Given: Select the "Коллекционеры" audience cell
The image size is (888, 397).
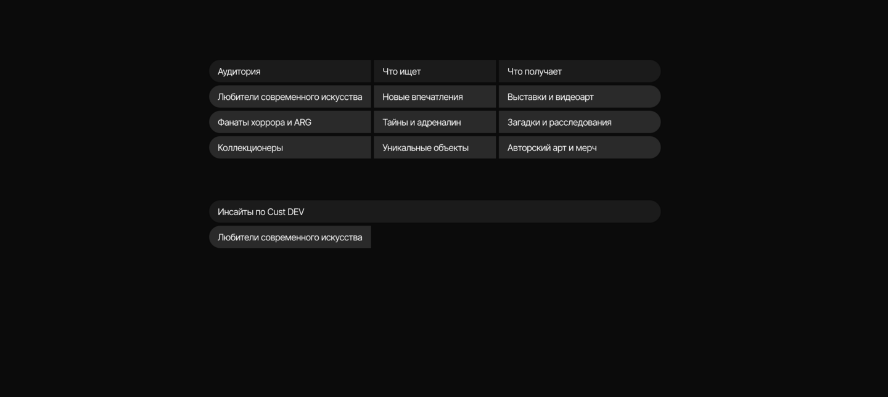Looking at the screenshot, I should pyautogui.click(x=290, y=148).
